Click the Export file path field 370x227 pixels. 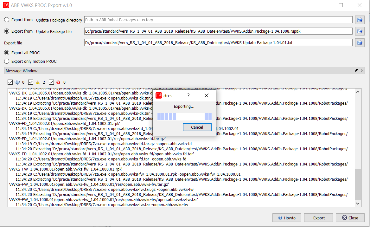[218, 42]
